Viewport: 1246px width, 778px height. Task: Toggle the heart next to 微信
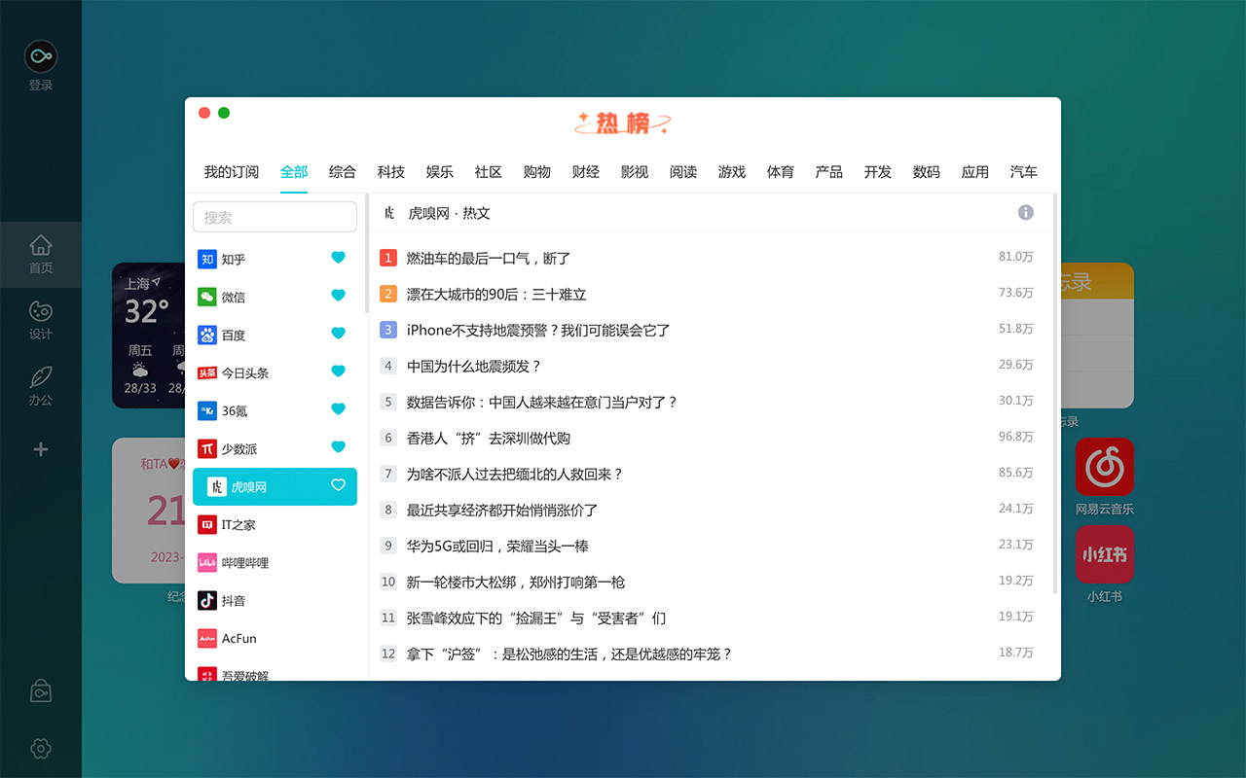pyautogui.click(x=338, y=296)
